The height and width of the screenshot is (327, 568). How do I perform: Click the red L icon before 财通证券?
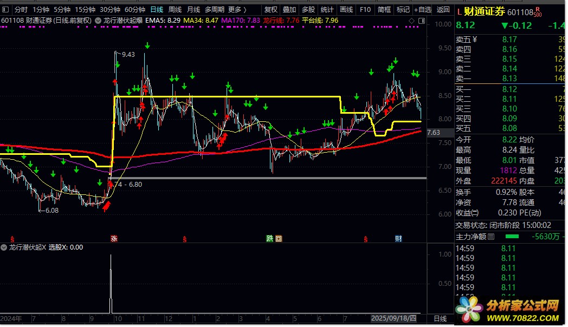(x=460, y=11)
